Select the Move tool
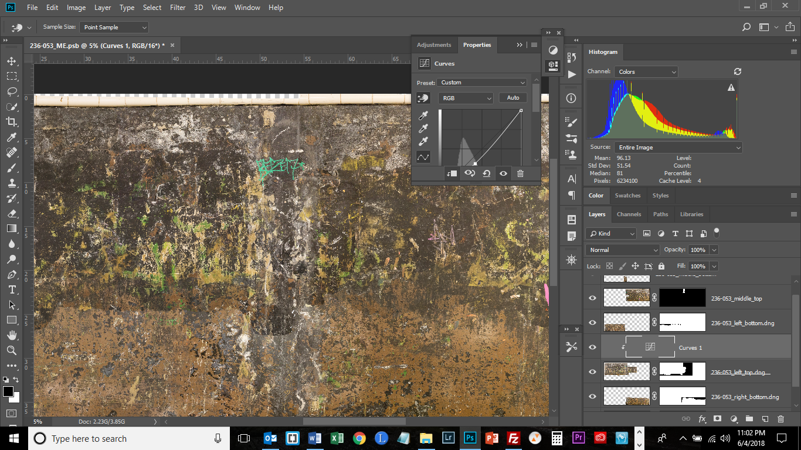The height and width of the screenshot is (450, 801). tap(12, 61)
